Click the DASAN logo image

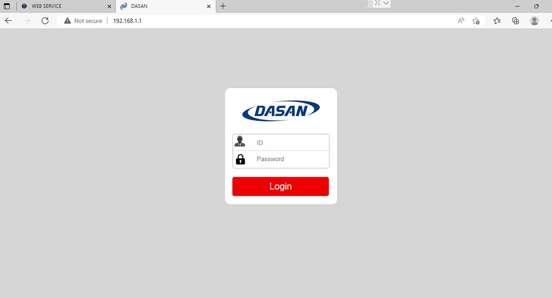pyautogui.click(x=281, y=111)
